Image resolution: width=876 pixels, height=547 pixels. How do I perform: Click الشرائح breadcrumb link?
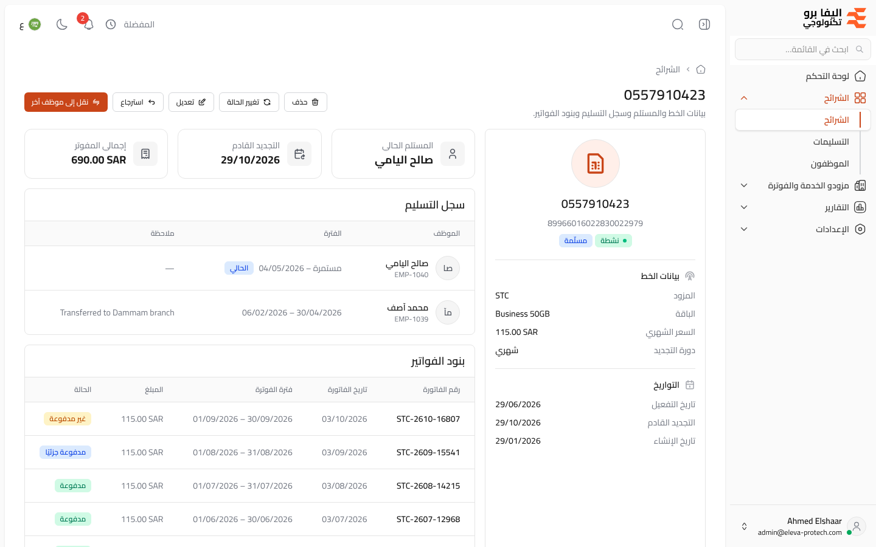pyautogui.click(x=667, y=69)
